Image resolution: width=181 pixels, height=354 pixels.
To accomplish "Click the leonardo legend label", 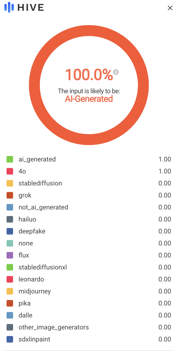I will click(31, 279).
